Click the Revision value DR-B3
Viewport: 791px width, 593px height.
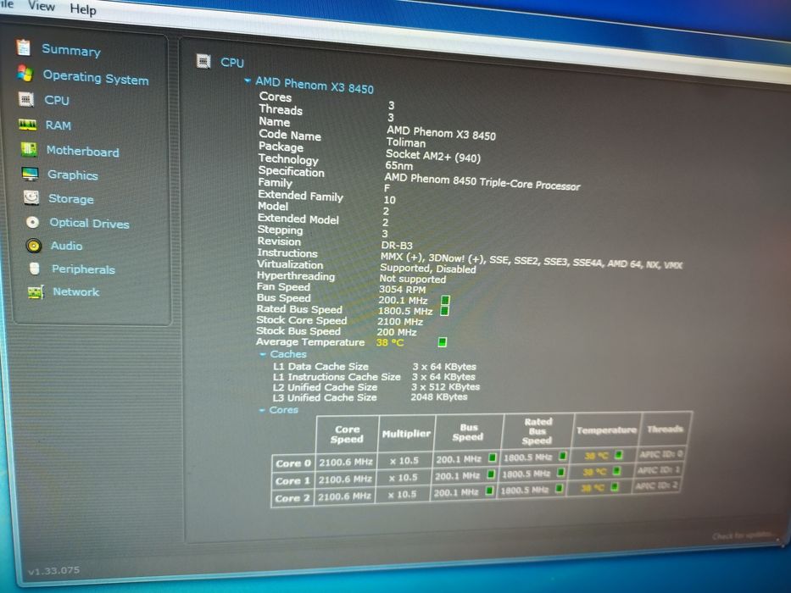(x=397, y=246)
